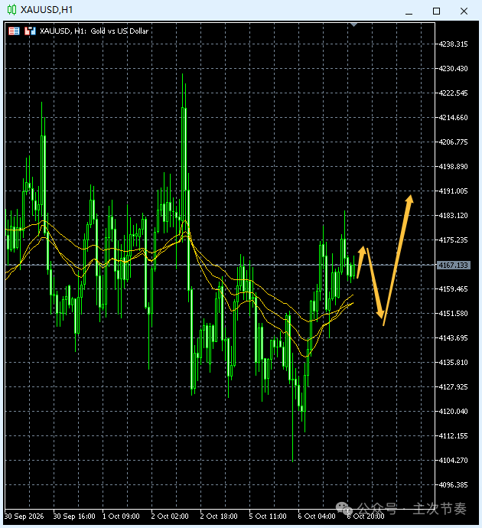482x528 pixels.
Task: Click the 4183.120 price scale label
Action: (x=453, y=216)
